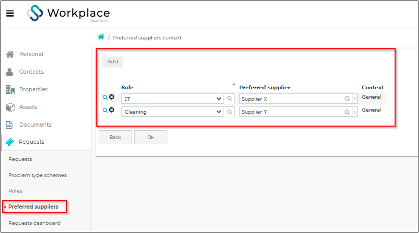Open Assets section in sidebar
Viewport: 419px width, 233px height.
28,107
